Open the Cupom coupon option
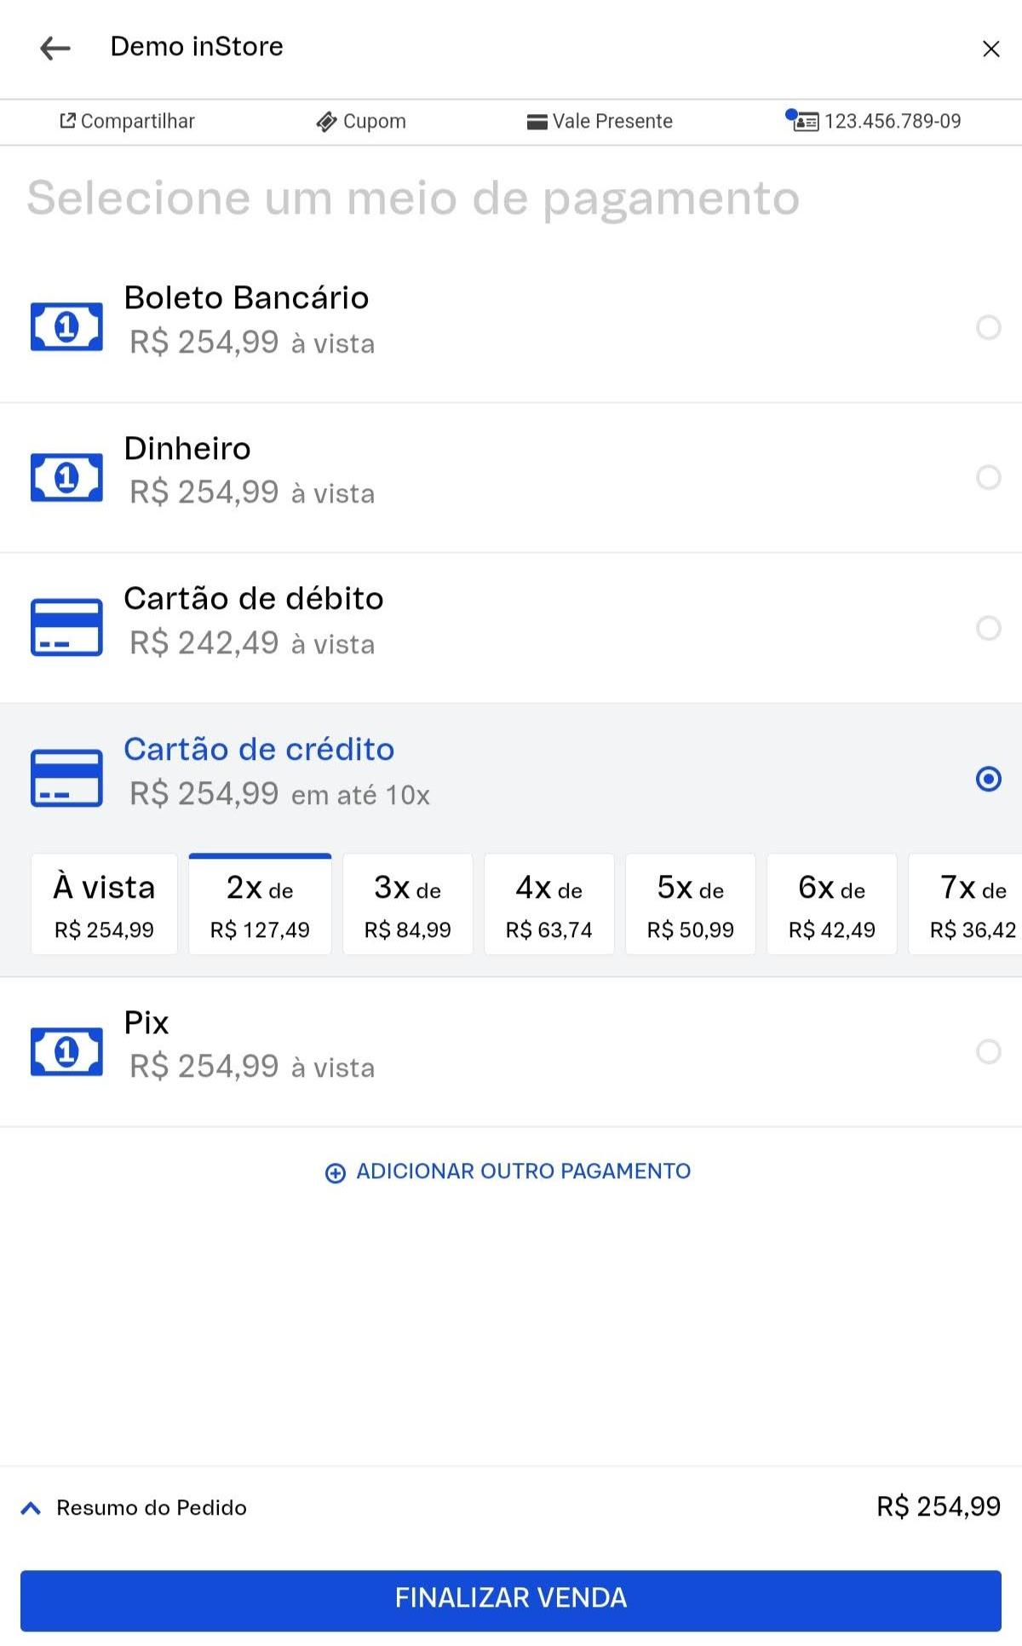This screenshot has width=1022, height=1646. pos(361,122)
